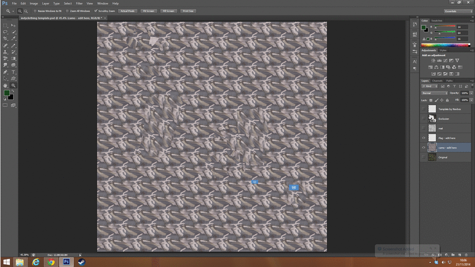Screen dimensions: 475x267
Task: Open the Essentials workspace dropdown
Action: (458, 11)
